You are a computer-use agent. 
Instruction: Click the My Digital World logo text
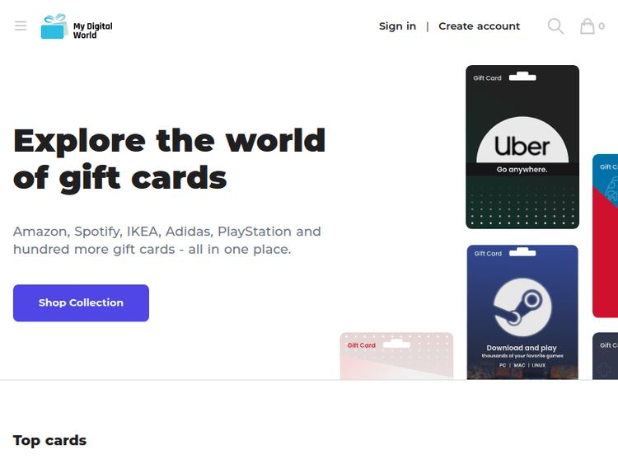tap(92, 30)
